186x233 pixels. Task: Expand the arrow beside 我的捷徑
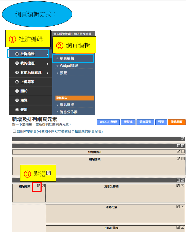point(48,64)
